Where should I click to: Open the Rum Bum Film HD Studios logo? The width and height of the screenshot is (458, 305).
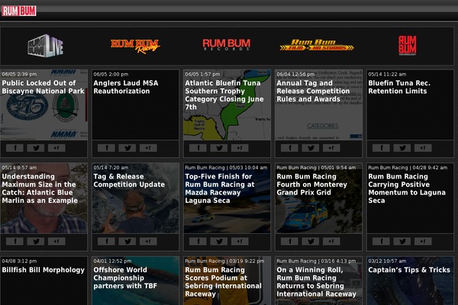click(x=317, y=45)
